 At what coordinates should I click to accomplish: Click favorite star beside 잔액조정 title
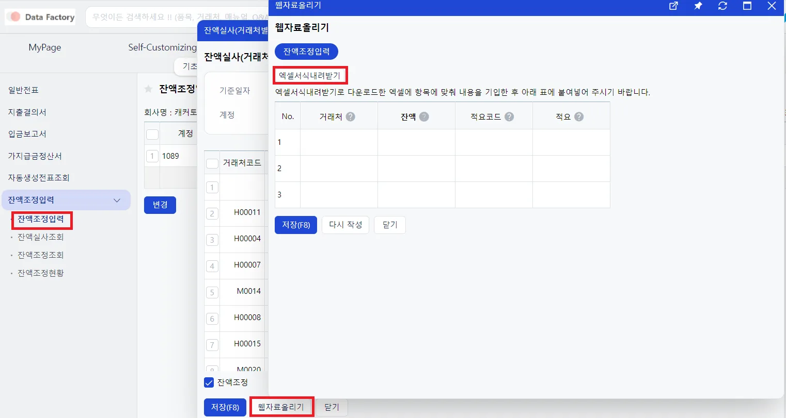coord(148,89)
